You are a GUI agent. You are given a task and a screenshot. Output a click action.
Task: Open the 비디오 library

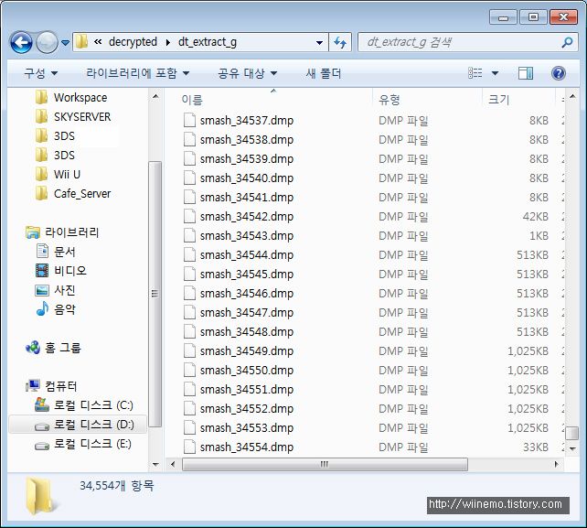tap(60, 271)
